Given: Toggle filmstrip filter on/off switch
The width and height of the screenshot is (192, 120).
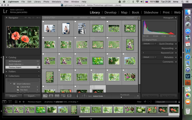Looking at the screenshot, I should tap(179, 102).
